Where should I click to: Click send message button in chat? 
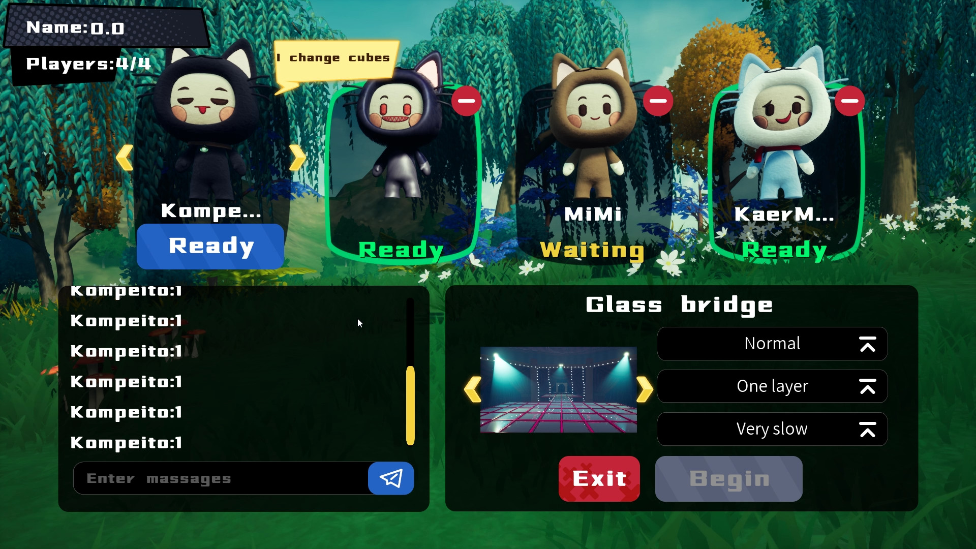click(391, 478)
